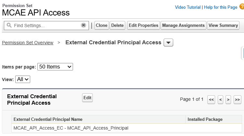
Task: Go back to Permission Set Overview
Action: tap(28, 43)
